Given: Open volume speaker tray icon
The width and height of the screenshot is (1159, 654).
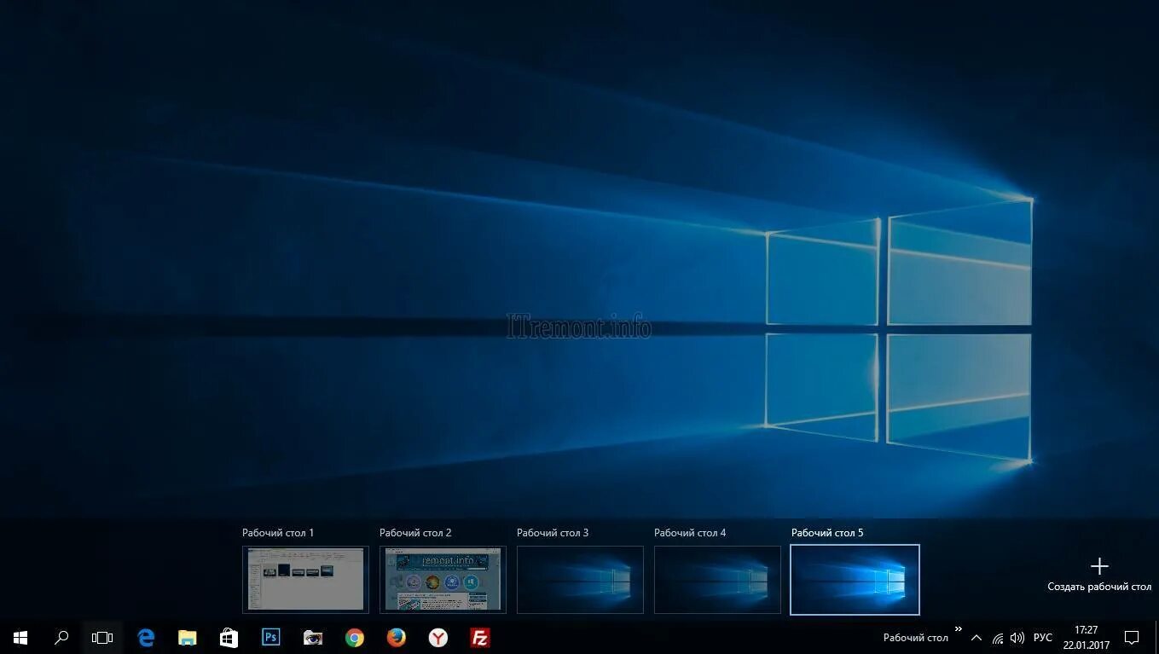Looking at the screenshot, I should [x=1017, y=638].
